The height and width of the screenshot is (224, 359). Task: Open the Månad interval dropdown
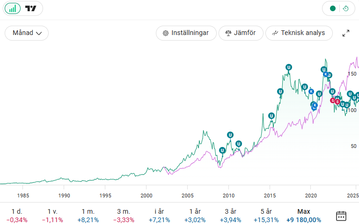point(27,33)
